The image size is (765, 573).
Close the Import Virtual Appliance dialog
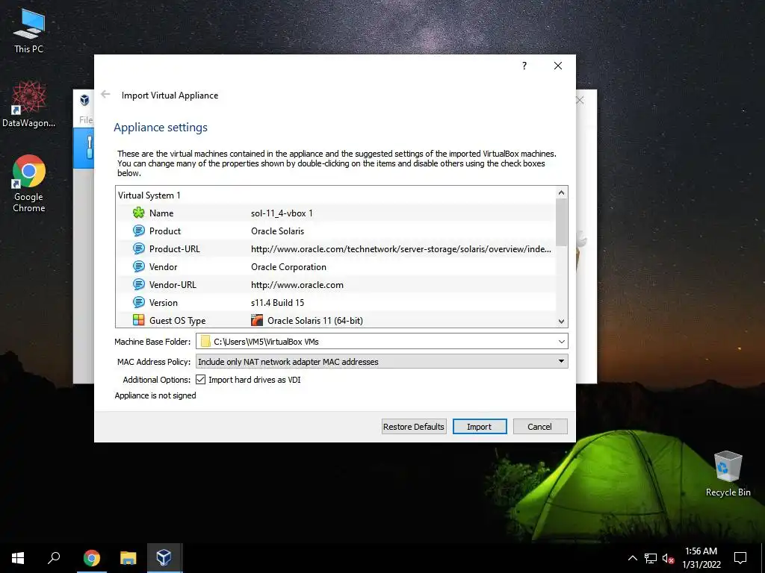pos(558,66)
